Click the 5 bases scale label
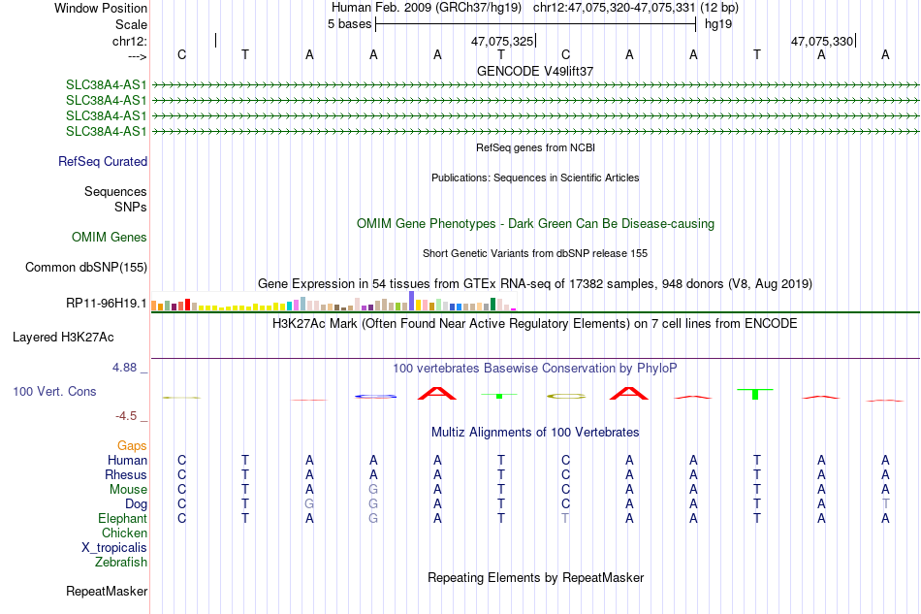Viewport: 921px width, 614px height. [x=349, y=24]
